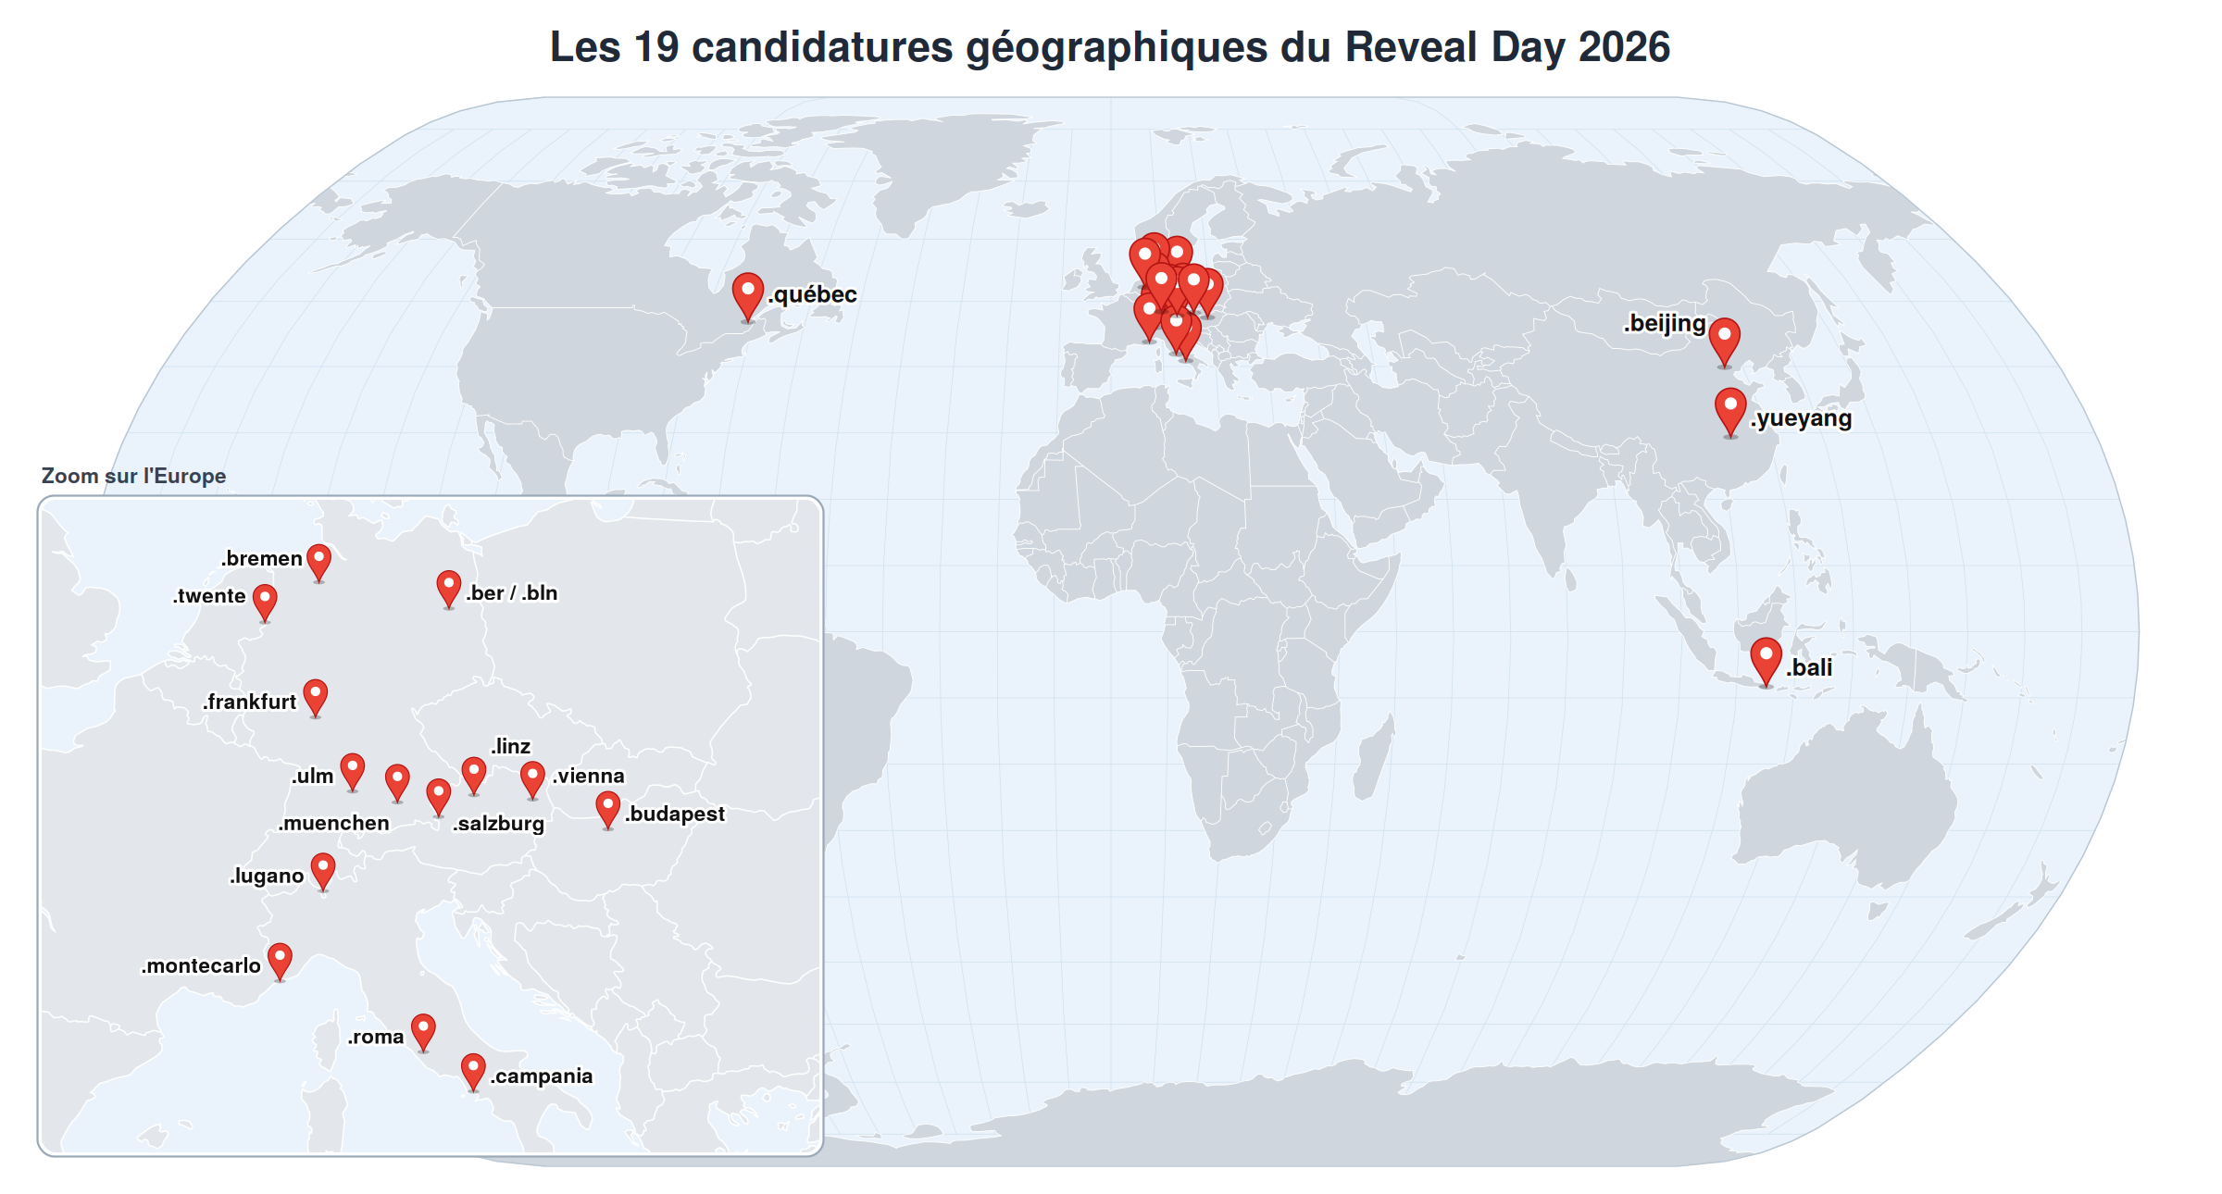
Task: Select the .muenchen pin
Action: coord(397,783)
